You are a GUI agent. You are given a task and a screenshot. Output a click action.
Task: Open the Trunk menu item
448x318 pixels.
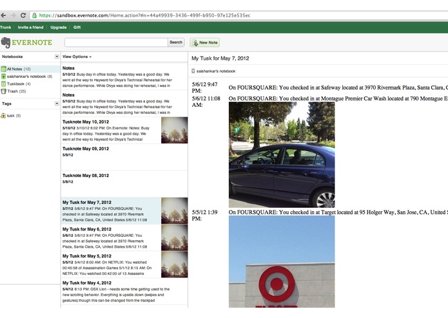[x=5, y=28]
